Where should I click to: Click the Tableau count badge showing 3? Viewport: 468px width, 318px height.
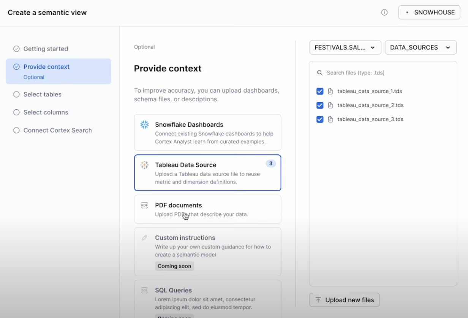coord(271,164)
